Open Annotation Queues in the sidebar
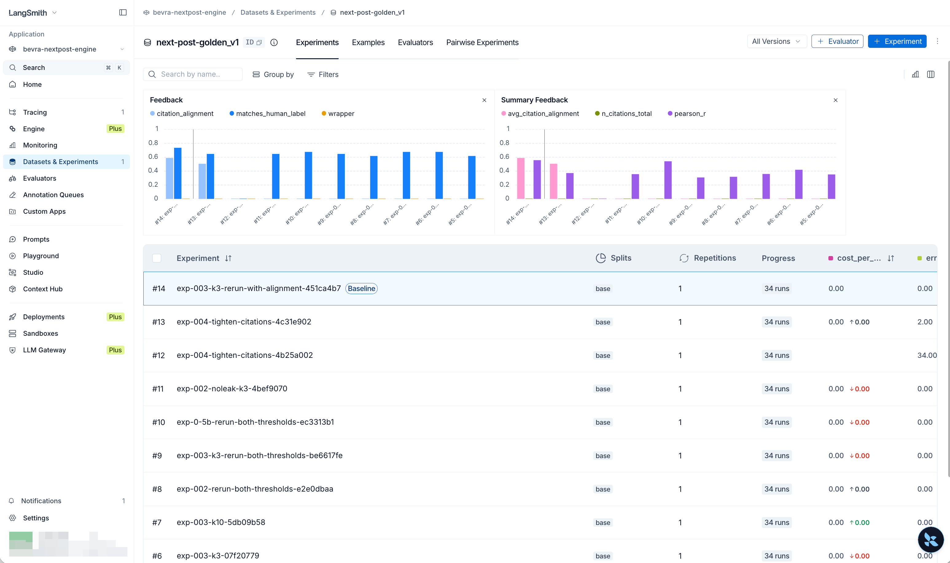This screenshot has width=950, height=563. point(66,195)
